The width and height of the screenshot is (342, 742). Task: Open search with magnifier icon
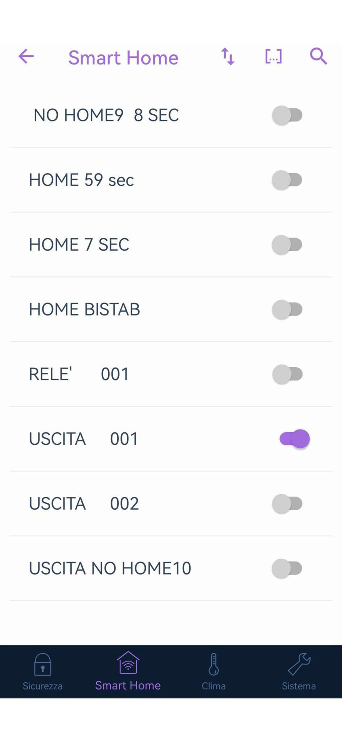[318, 57]
